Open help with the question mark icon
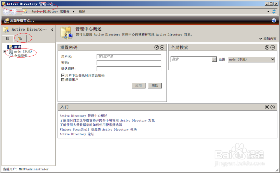This screenshot has width=280, height=173. [274, 21]
